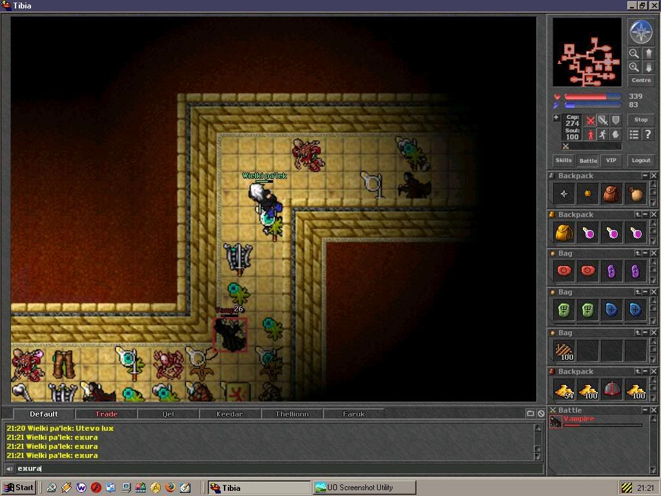The width and height of the screenshot is (661, 496).
Task: Use the third pink mana potion
Action: click(x=636, y=232)
